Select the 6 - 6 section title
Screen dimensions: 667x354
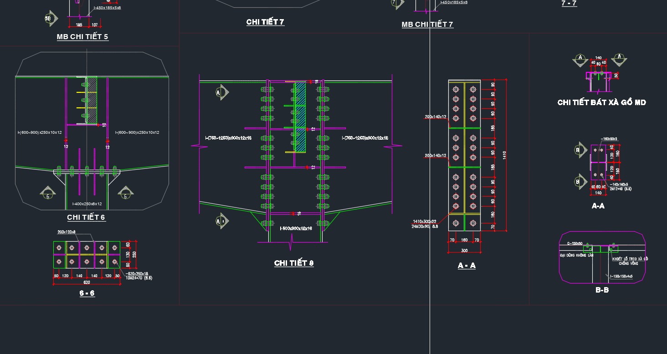click(87, 293)
